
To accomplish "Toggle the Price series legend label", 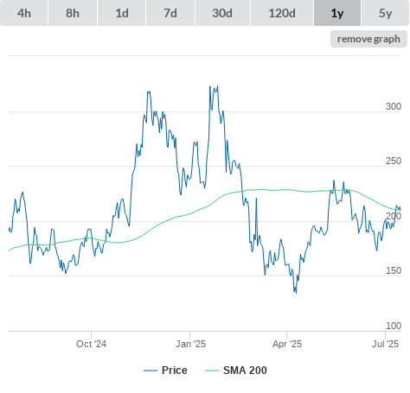I will [175, 371].
